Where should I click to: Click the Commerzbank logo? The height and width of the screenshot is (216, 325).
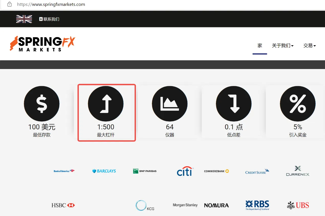(216, 171)
